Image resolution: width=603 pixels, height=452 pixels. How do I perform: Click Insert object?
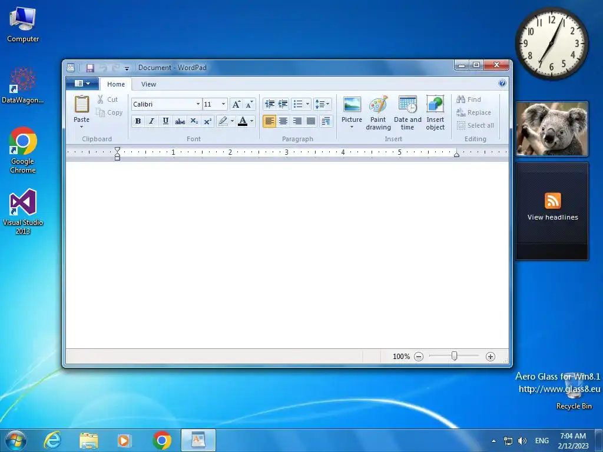tap(435, 113)
